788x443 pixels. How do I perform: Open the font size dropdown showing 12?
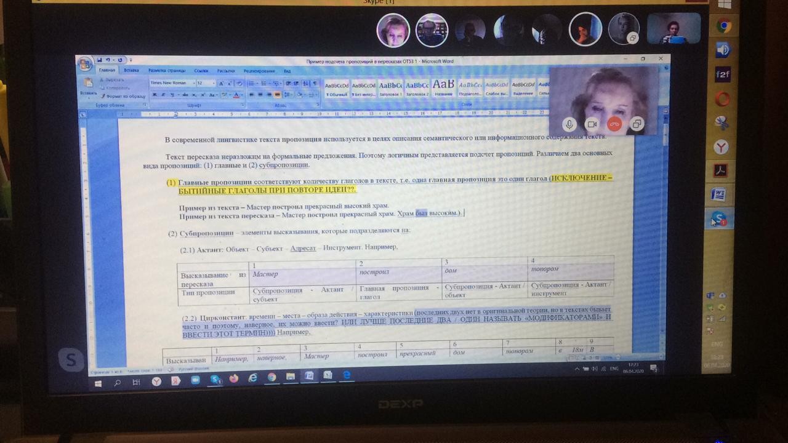pyautogui.click(x=213, y=83)
